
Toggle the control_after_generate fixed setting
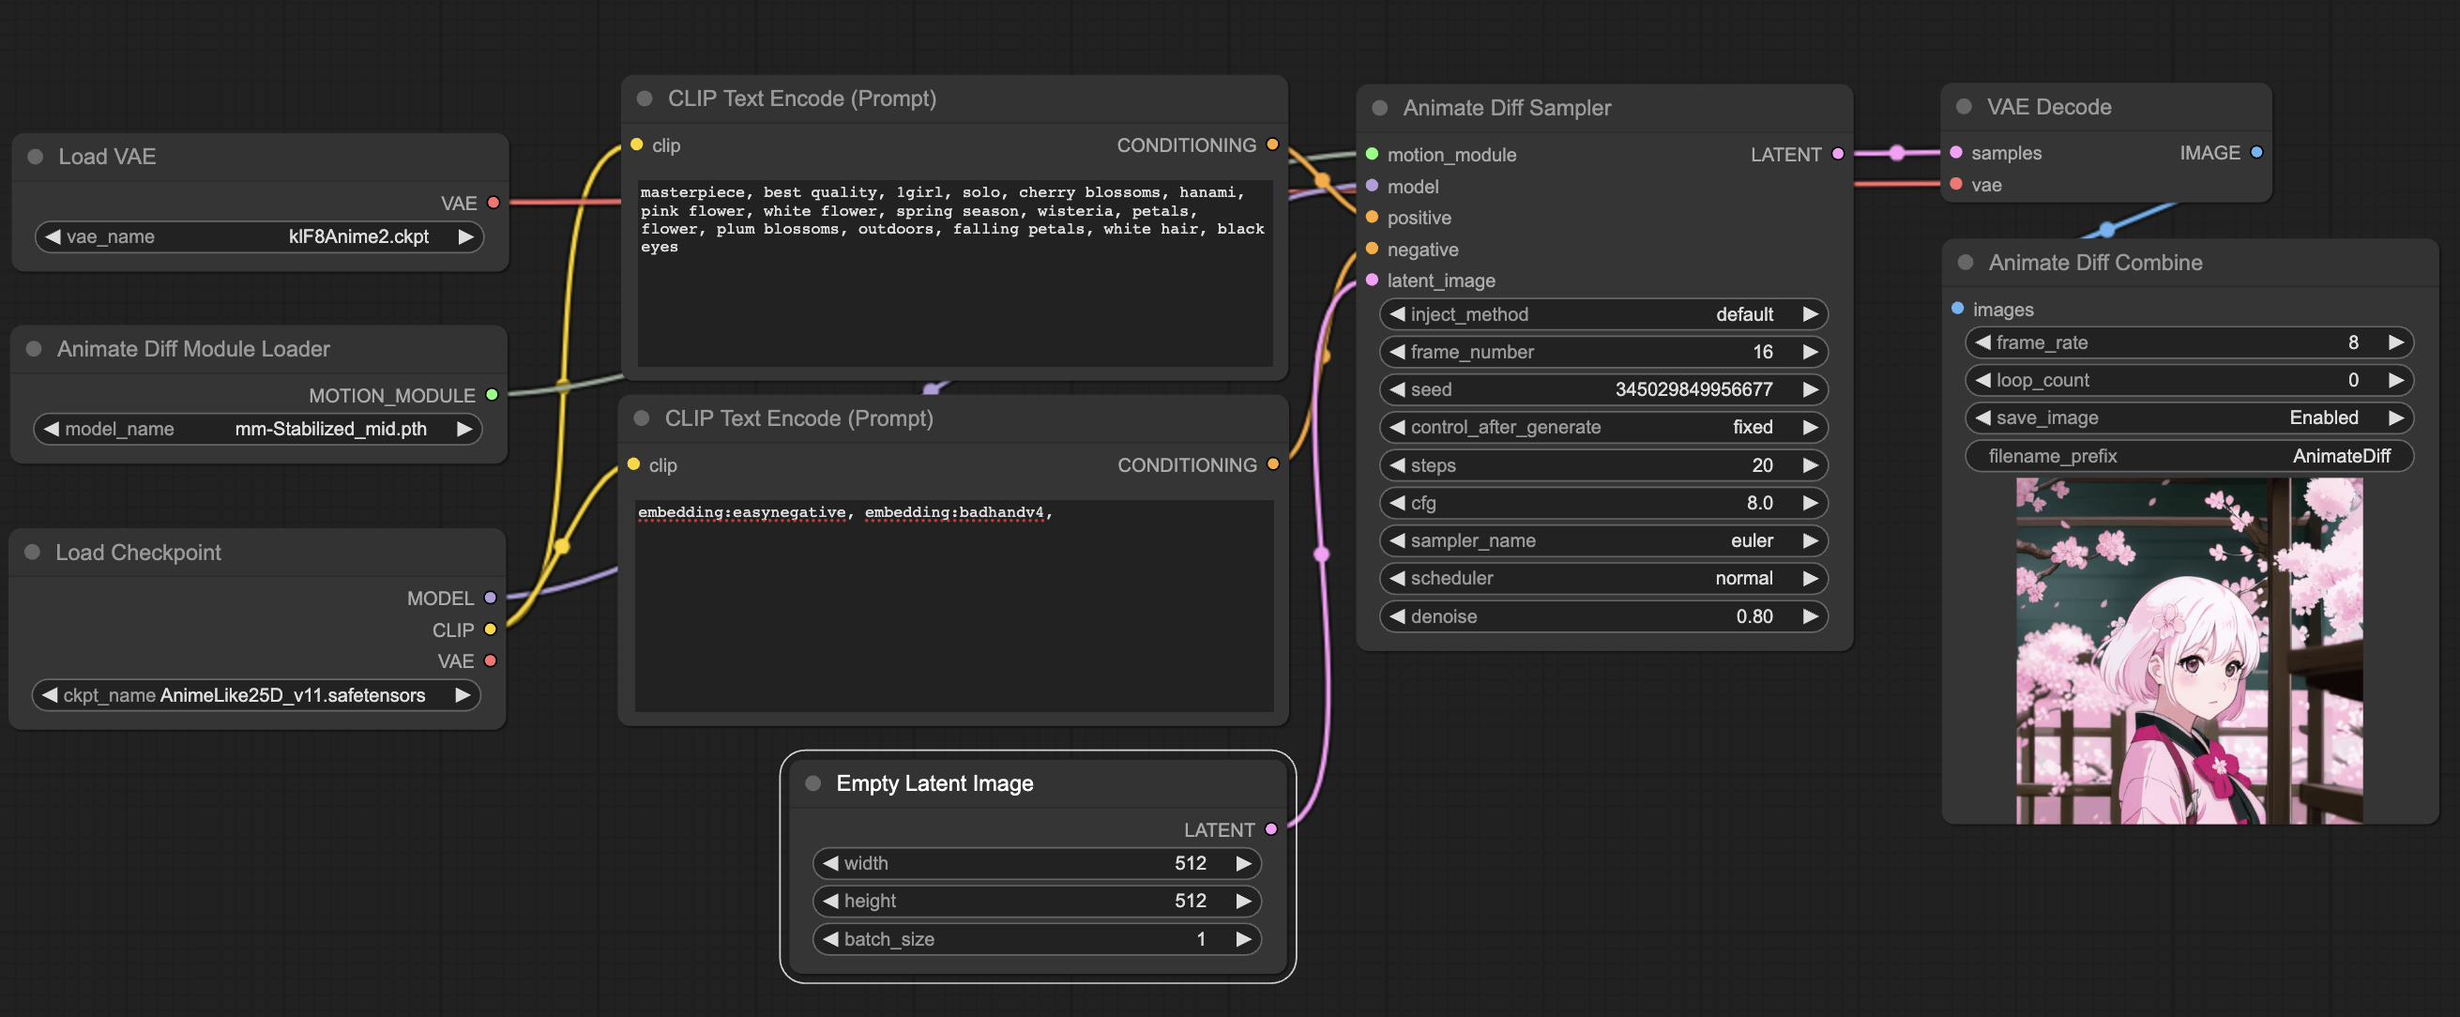coord(1602,427)
